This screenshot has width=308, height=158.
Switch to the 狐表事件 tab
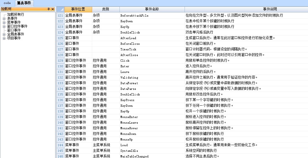(24, 3)
